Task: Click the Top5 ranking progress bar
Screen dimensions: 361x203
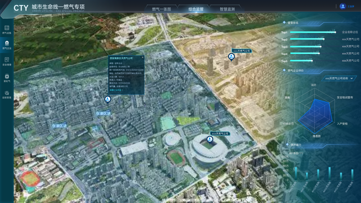Action: click(x=301, y=61)
